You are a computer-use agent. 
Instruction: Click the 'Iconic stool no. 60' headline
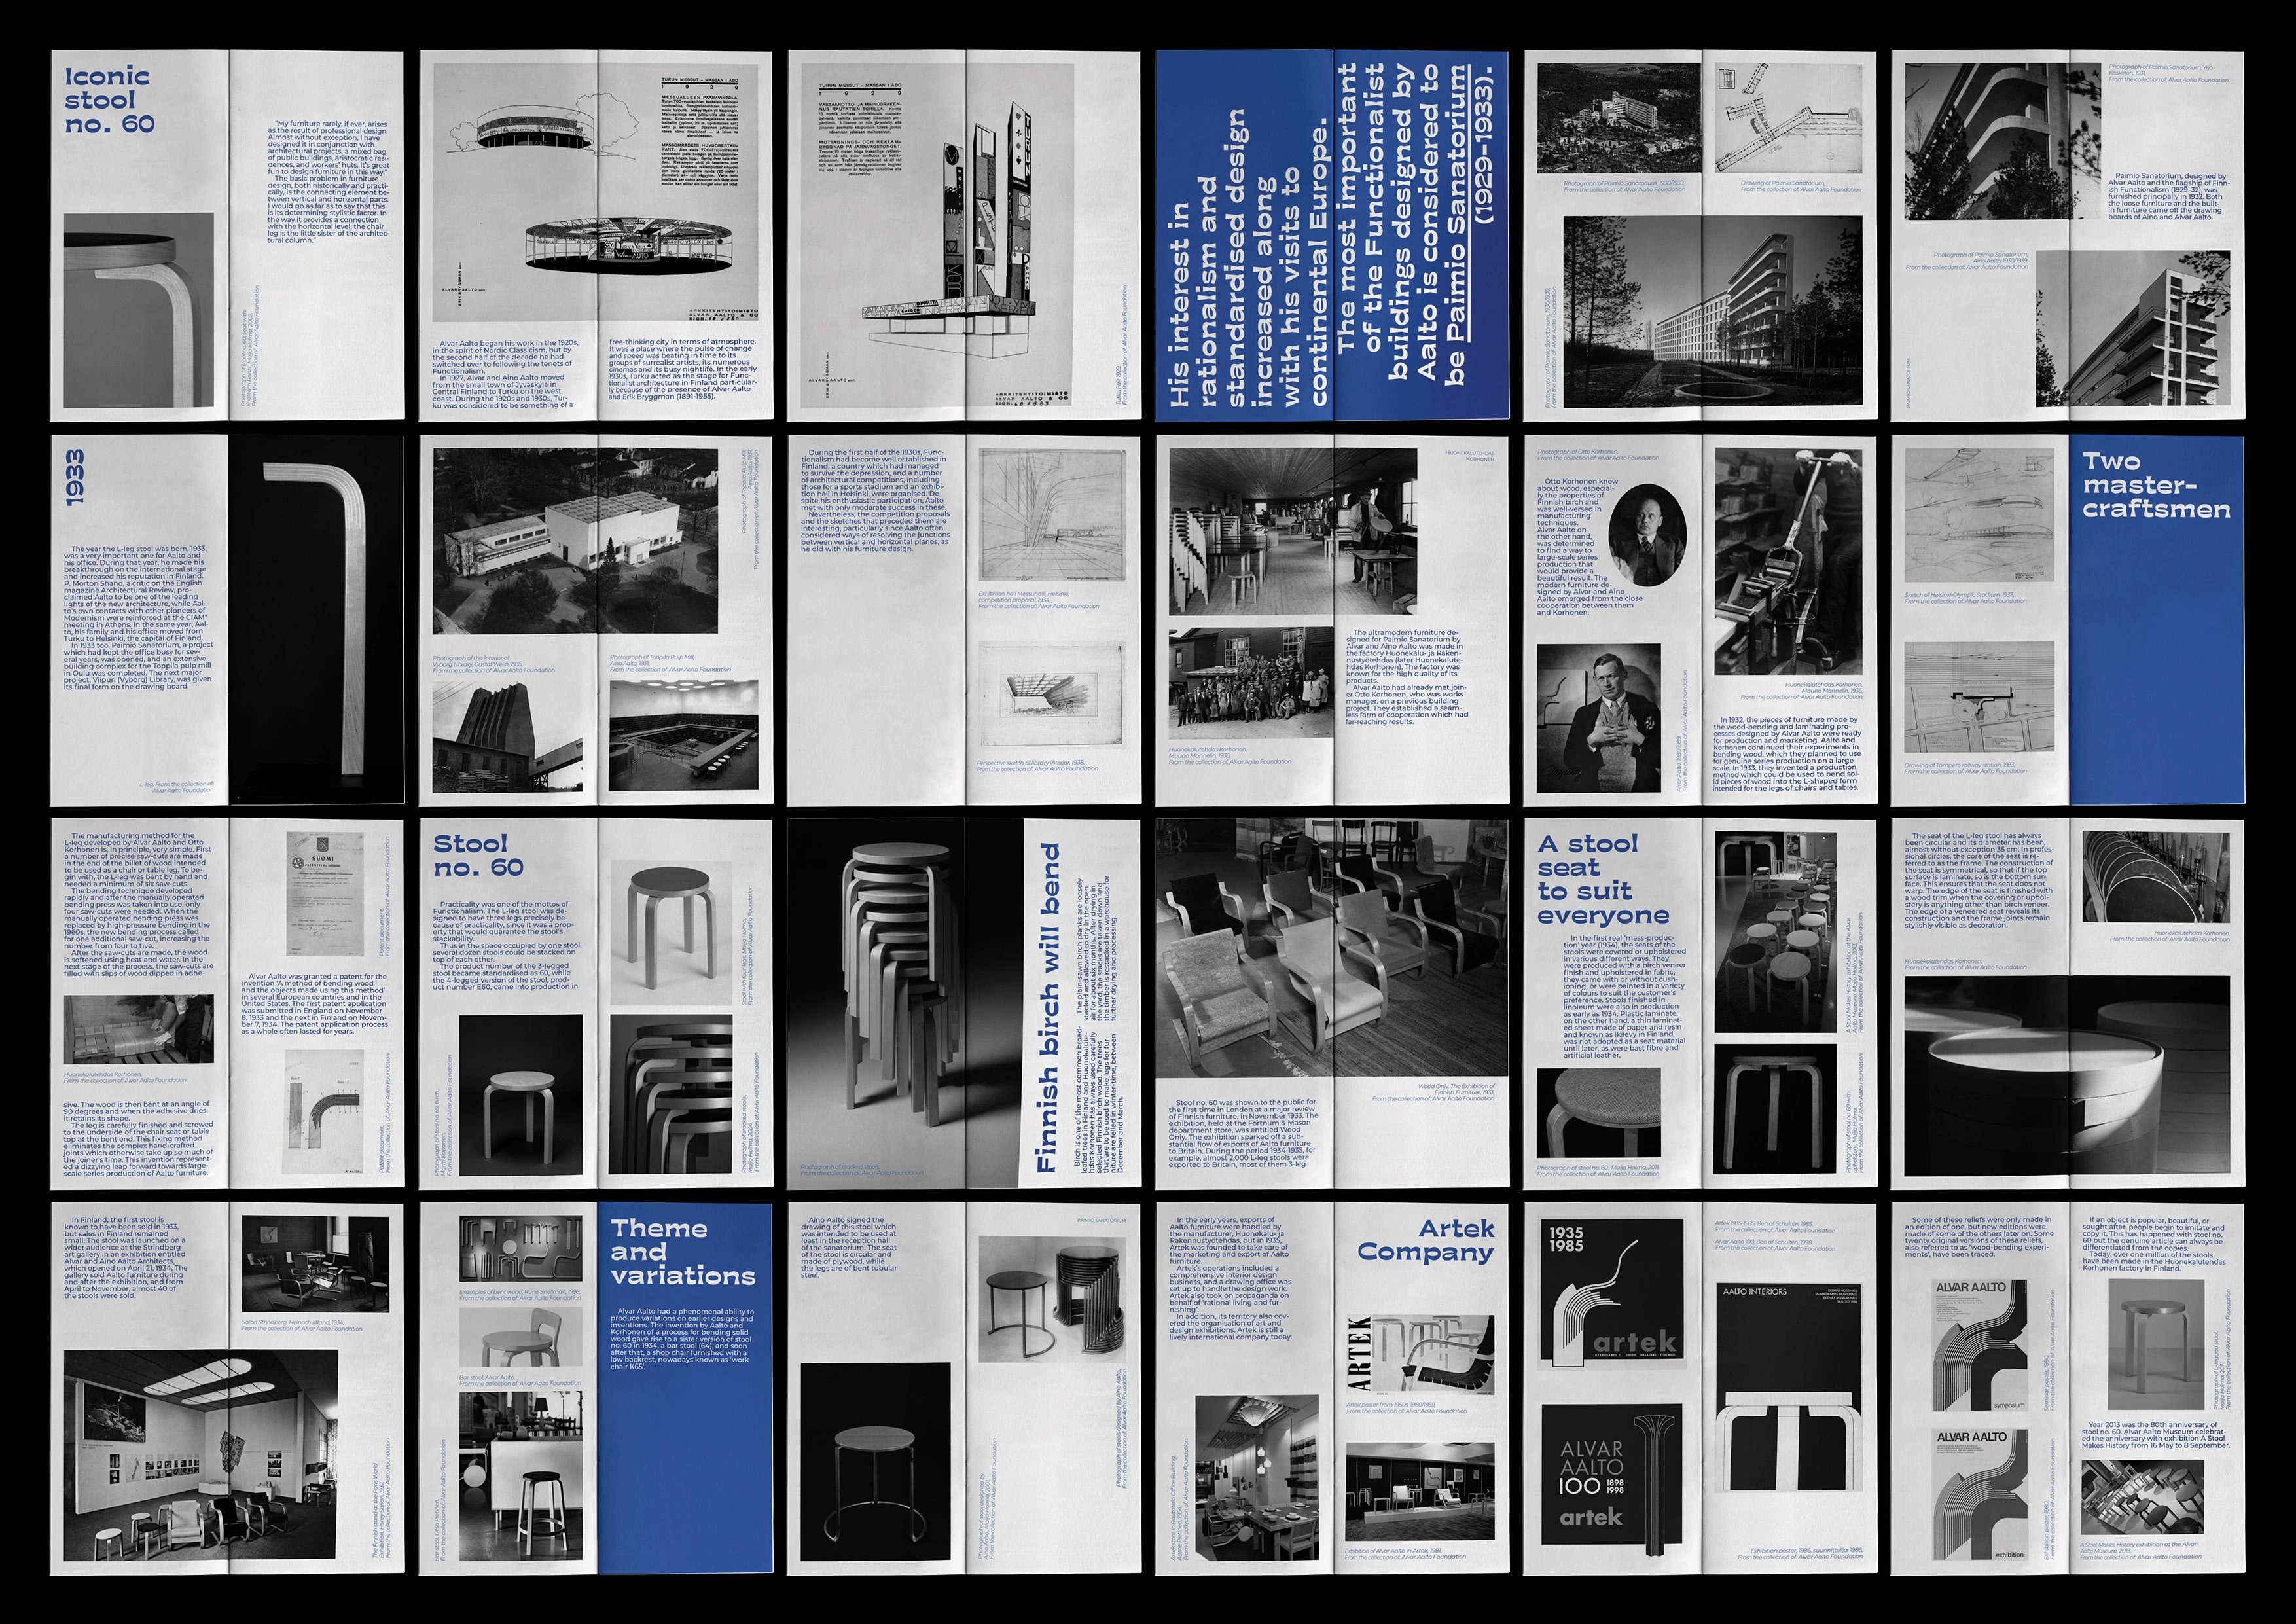tap(109, 100)
